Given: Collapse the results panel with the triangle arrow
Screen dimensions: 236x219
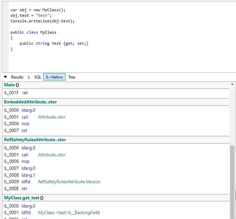Looking at the screenshot, I should 5,77.
